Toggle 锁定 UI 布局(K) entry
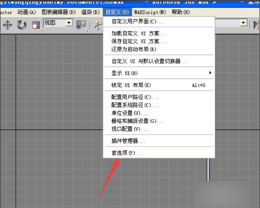This screenshot has width=260, height=208. point(159,85)
